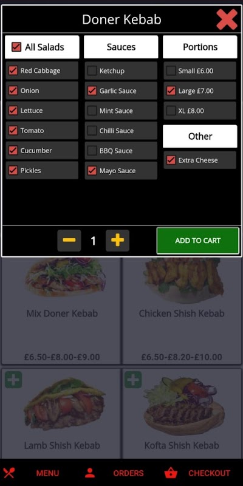Open the Menu fork and knife icon
This screenshot has width=243, height=486.
point(9,473)
